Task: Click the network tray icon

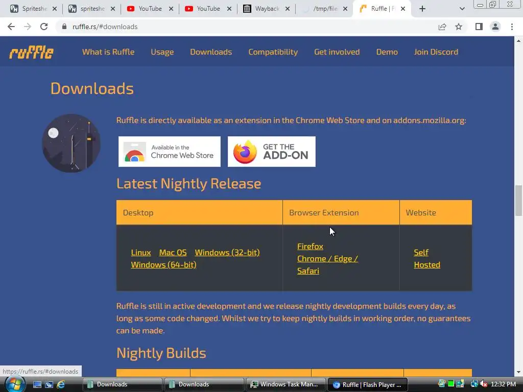Action: click(x=474, y=384)
